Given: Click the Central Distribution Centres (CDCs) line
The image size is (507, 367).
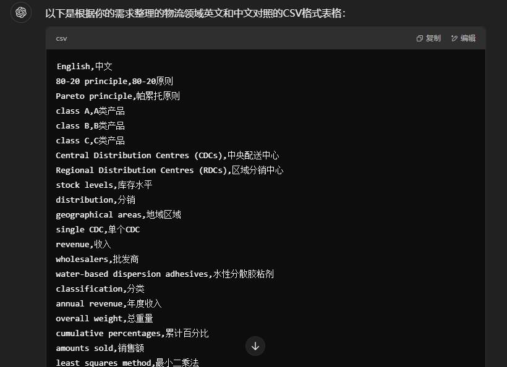Looking at the screenshot, I should point(168,156).
